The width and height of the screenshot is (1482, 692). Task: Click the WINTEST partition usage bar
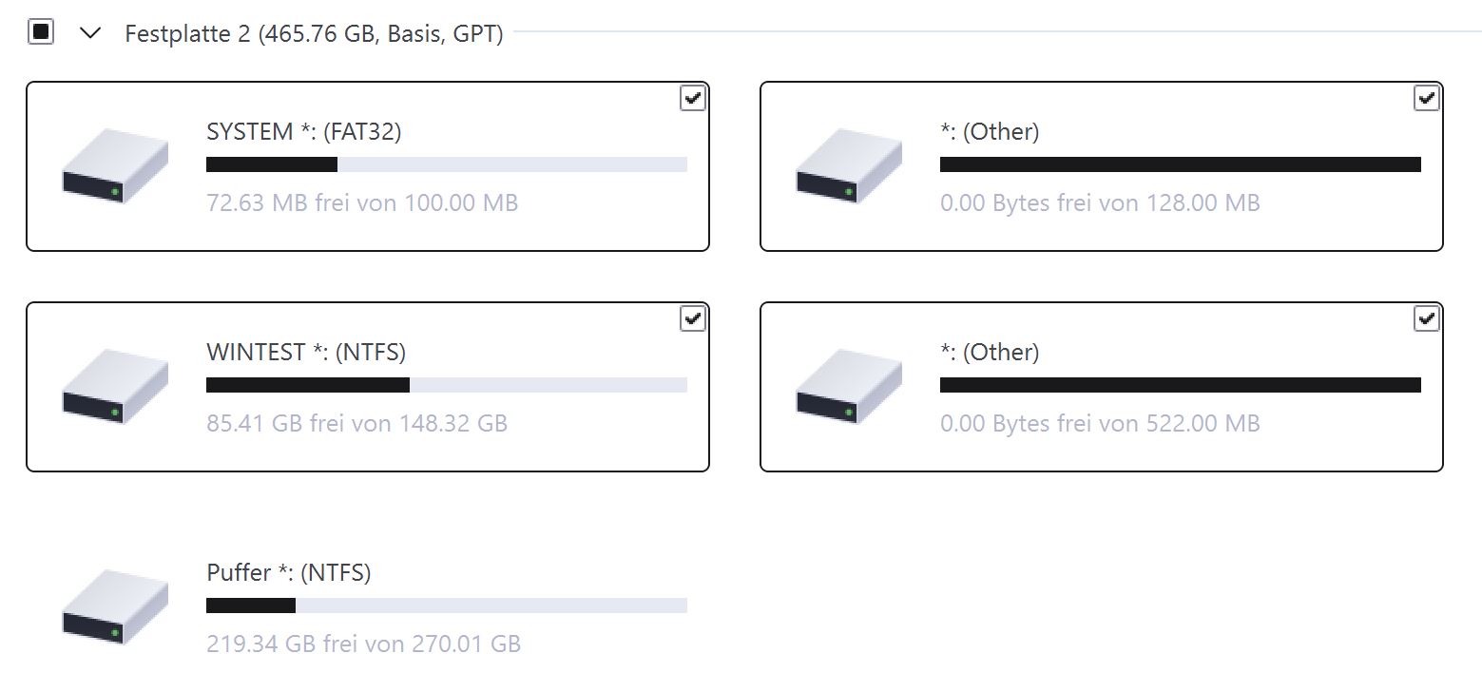[x=446, y=385]
